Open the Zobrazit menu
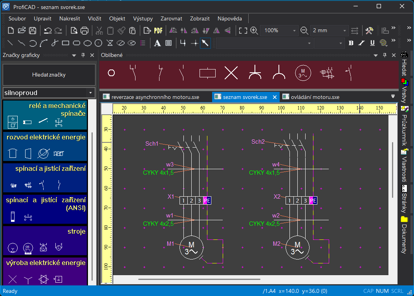 pyautogui.click(x=200, y=18)
